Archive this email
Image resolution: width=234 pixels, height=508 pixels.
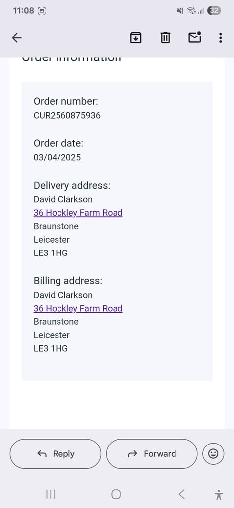tap(136, 38)
